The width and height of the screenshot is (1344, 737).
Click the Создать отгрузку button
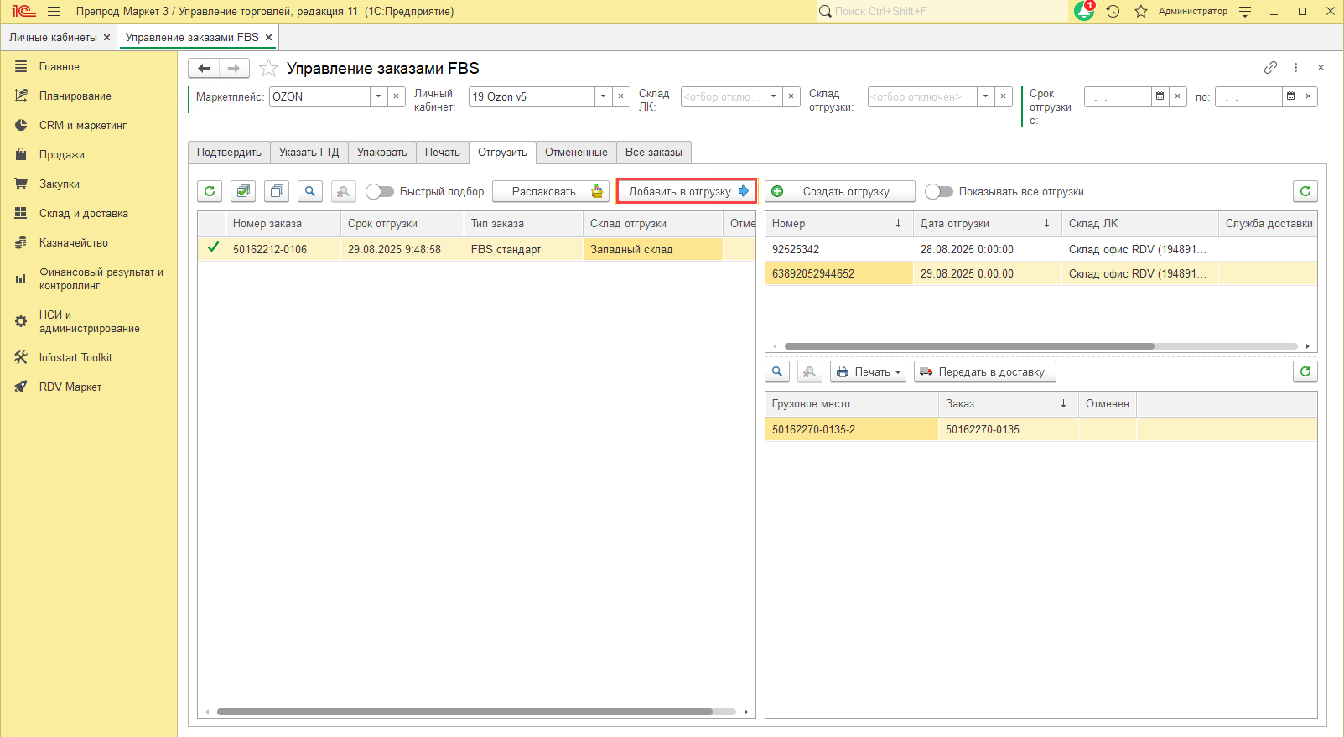[x=839, y=191]
